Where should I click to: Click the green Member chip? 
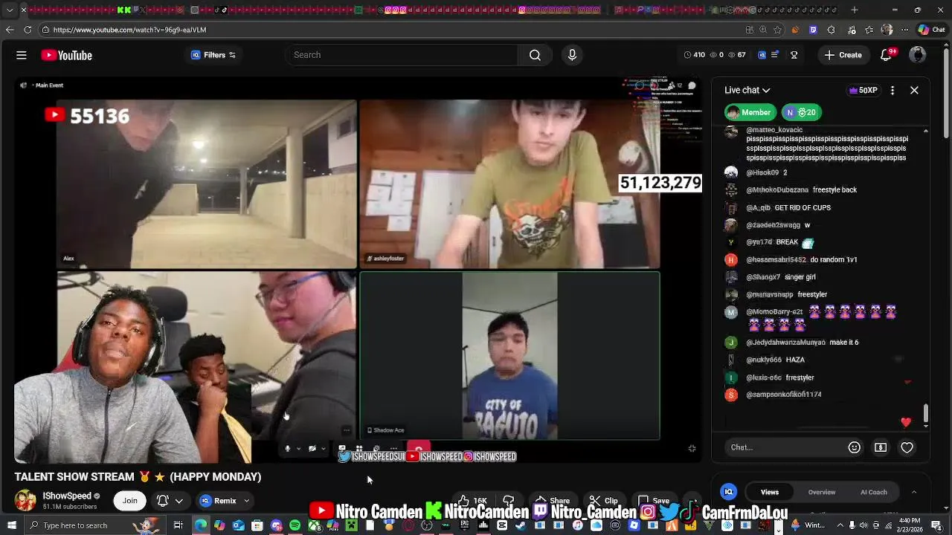750,112
